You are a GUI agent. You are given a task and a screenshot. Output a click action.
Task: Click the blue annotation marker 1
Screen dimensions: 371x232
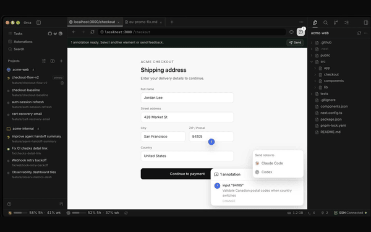click(211, 142)
